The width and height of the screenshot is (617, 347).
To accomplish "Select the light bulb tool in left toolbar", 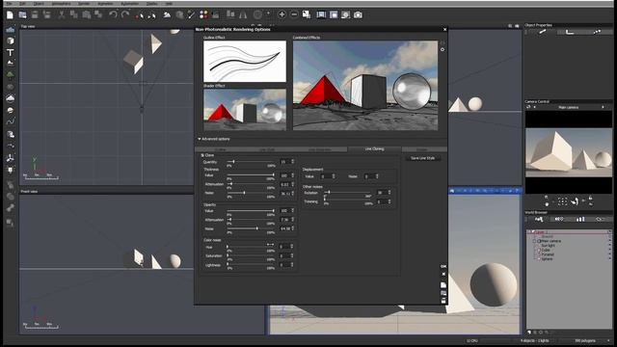I will tap(11, 170).
